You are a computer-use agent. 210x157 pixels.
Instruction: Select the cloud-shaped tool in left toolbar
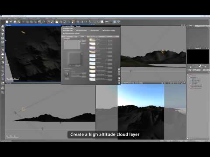click(x=3, y=54)
